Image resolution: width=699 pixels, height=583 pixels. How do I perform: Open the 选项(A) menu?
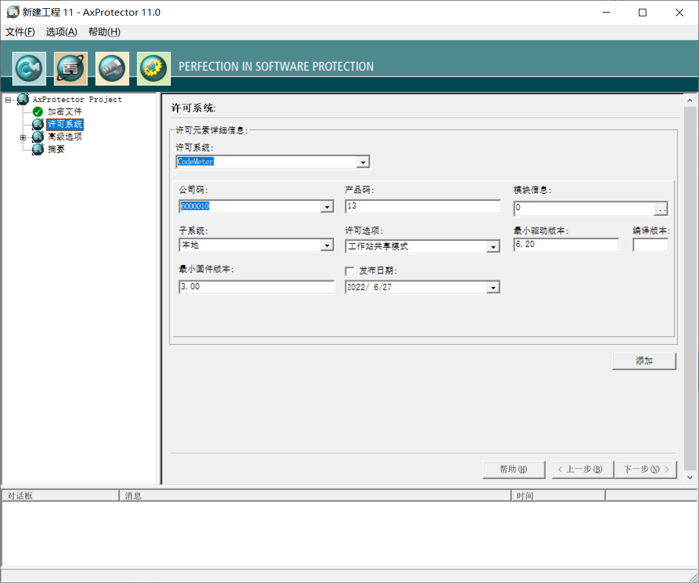[61, 31]
